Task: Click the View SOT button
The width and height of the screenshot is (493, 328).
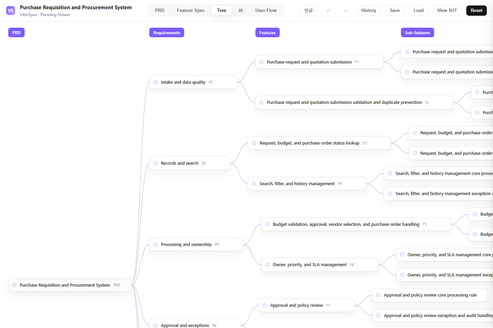Action: click(447, 11)
